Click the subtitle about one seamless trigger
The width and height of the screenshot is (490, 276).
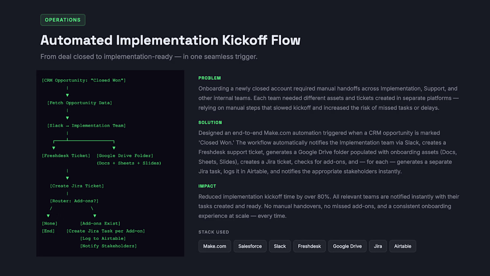[x=149, y=57]
